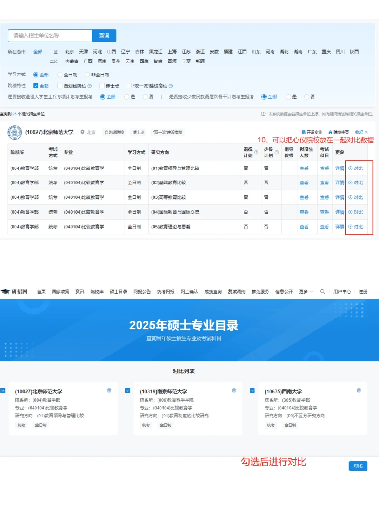Delete 南京师范大学 from the comparison list via trash icon
Viewport: 379px width, 505px height.
[x=234, y=390]
